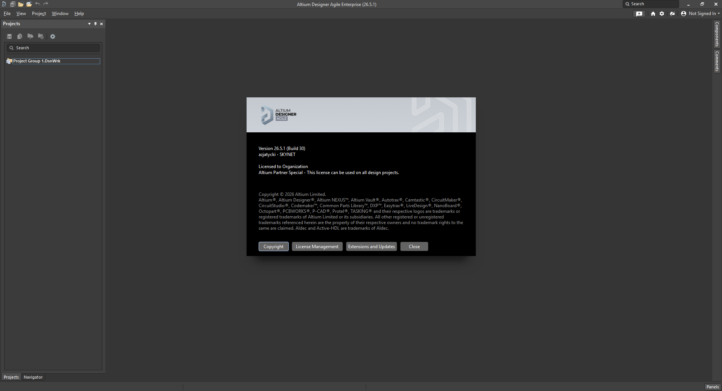Switch to the Navigator tab
This screenshot has height=391, width=722.
33,377
